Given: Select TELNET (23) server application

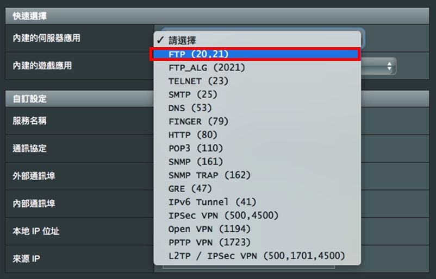Looking at the screenshot, I should pyautogui.click(x=257, y=81).
